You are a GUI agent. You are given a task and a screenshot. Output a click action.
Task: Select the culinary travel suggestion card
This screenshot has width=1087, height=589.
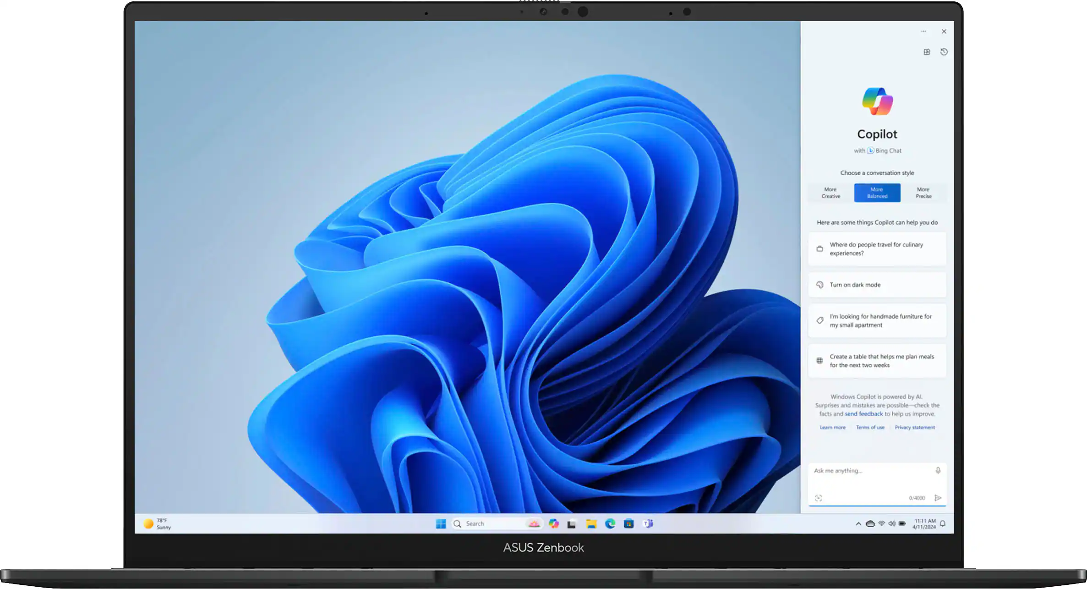coord(876,248)
